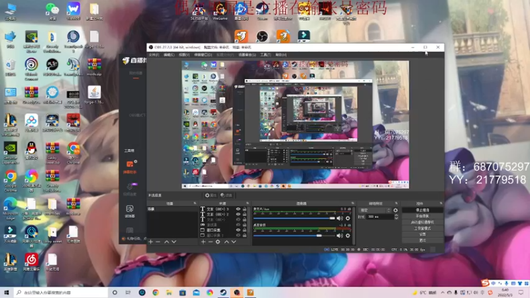Open mods.zip archive on desktop
530x298 pixels.
[94, 67]
